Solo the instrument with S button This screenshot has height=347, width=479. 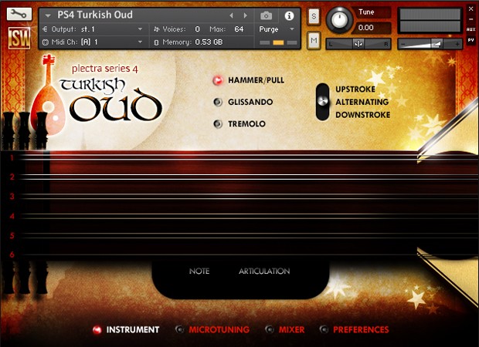[314, 16]
